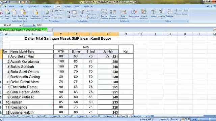Click the Sort Z to A icon
Viewport: 216px width, 121px height.
69,16
